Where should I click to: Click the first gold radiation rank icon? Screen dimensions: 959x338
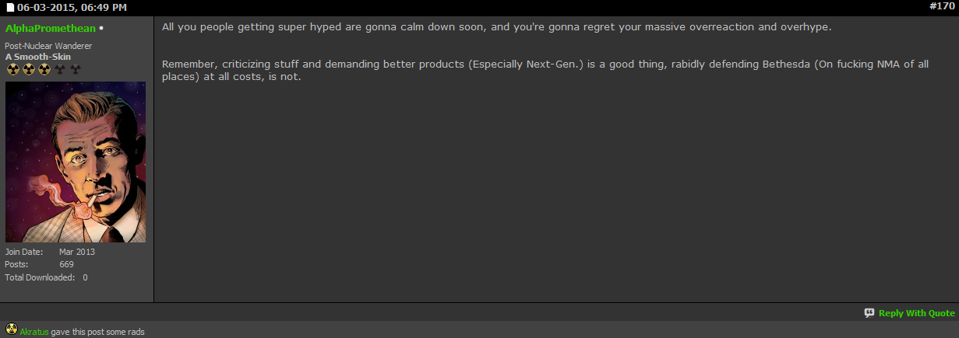pos(12,69)
